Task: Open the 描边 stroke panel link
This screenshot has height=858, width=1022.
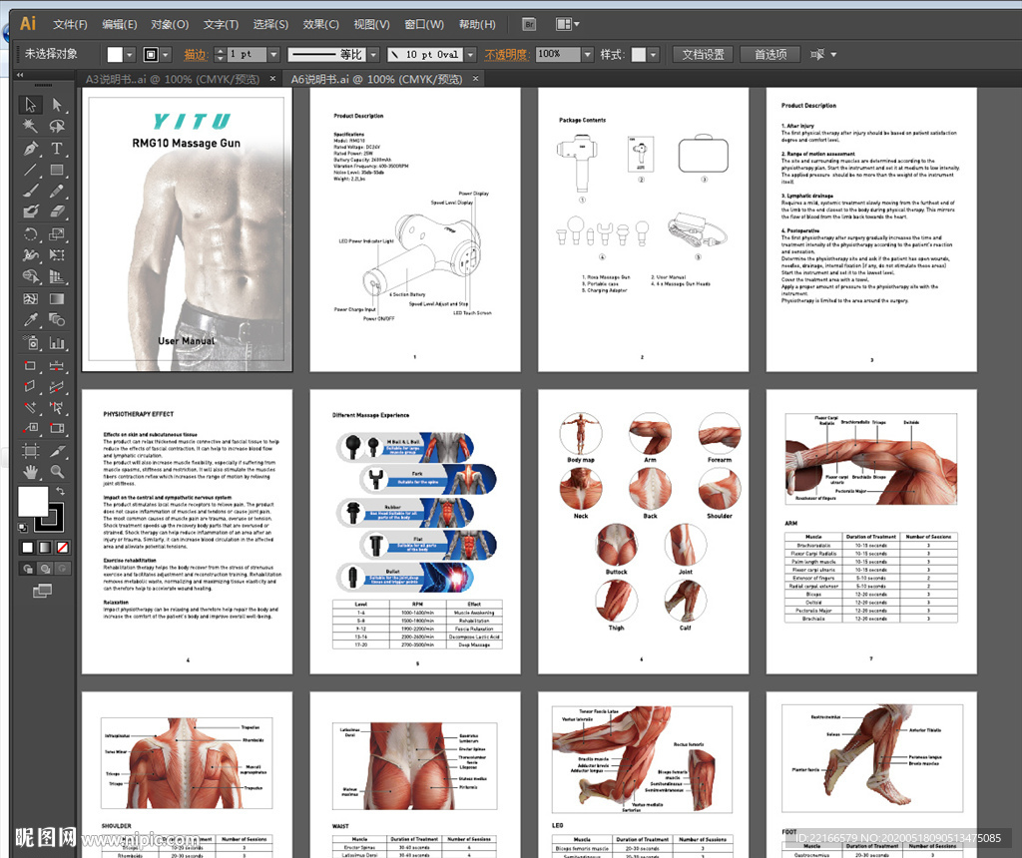Action: (196, 55)
